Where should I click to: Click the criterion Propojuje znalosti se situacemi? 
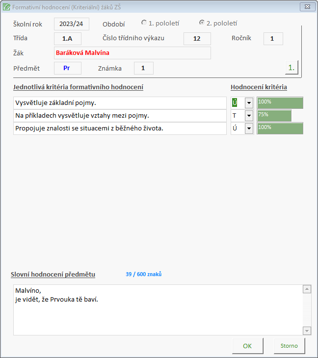tap(120, 128)
